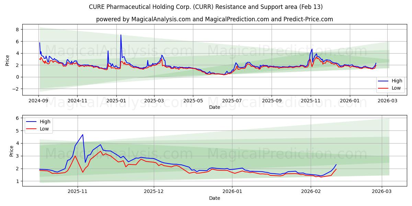Screen dimensions: 412x206
Task: Click the '2025-05' tick label
Action: [193, 101]
